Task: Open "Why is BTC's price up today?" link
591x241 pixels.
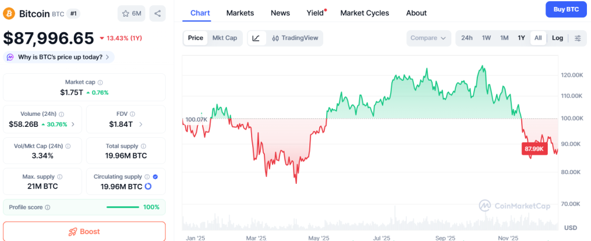Action: 59,57
